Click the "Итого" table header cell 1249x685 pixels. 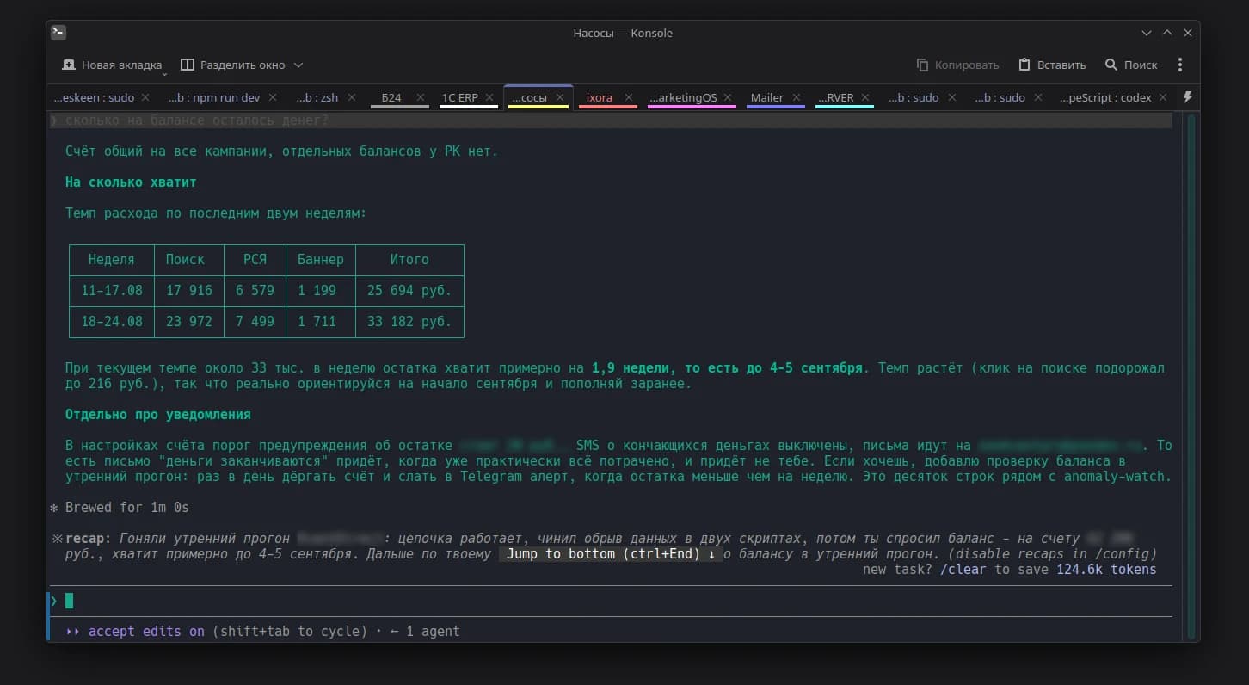(409, 259)
